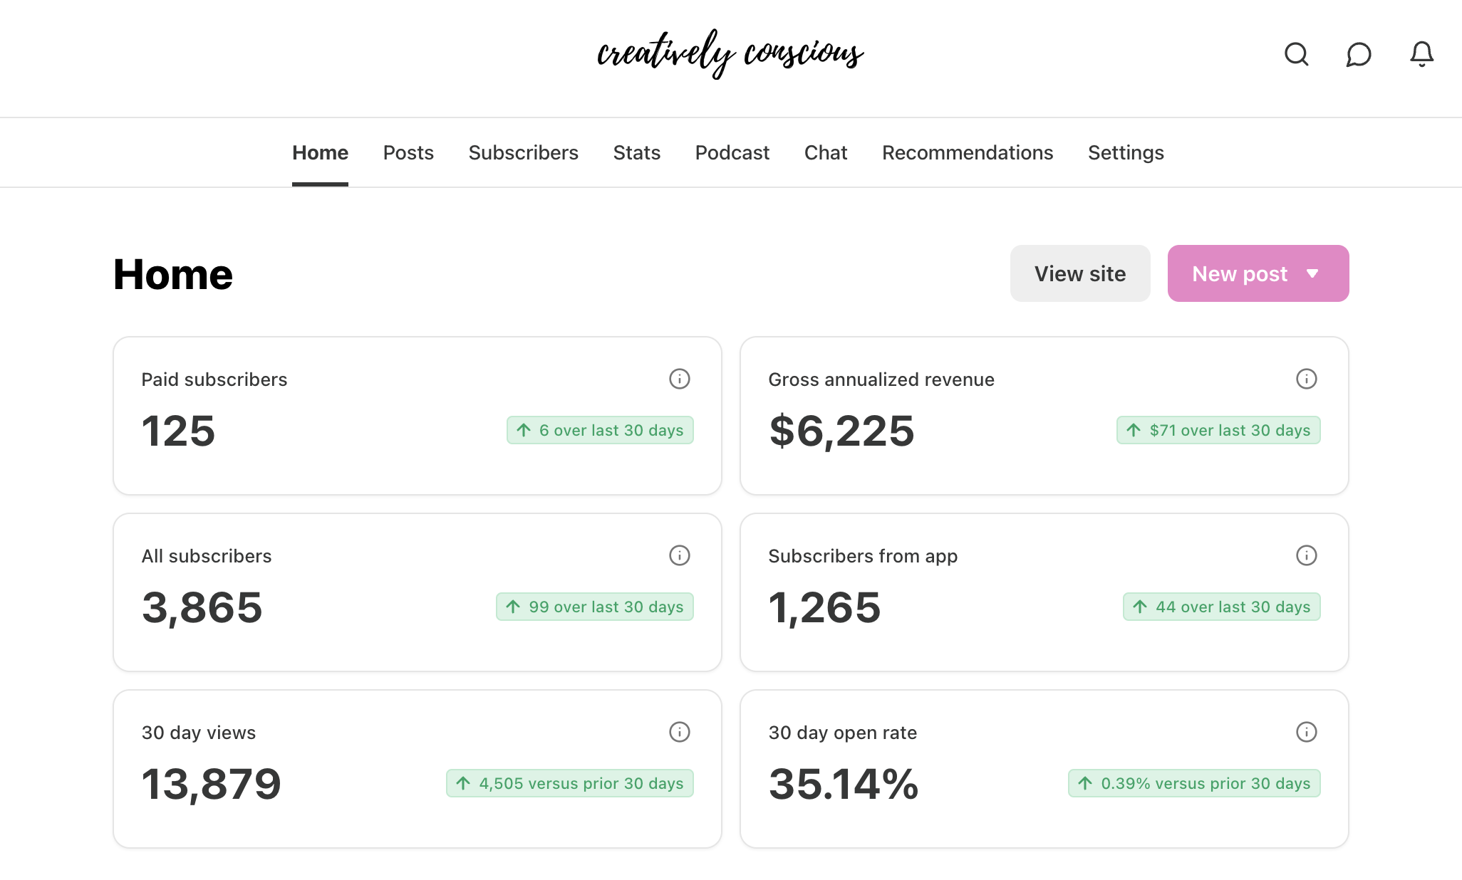Open the Settings tab
Image resolution: width=1462 pixels, height=880 pixels.
click(1126, 152)
